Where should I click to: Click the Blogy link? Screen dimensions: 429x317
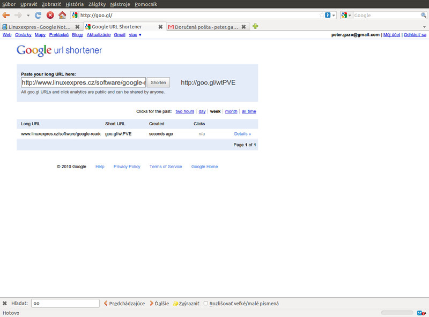click(x=77, y=35)
